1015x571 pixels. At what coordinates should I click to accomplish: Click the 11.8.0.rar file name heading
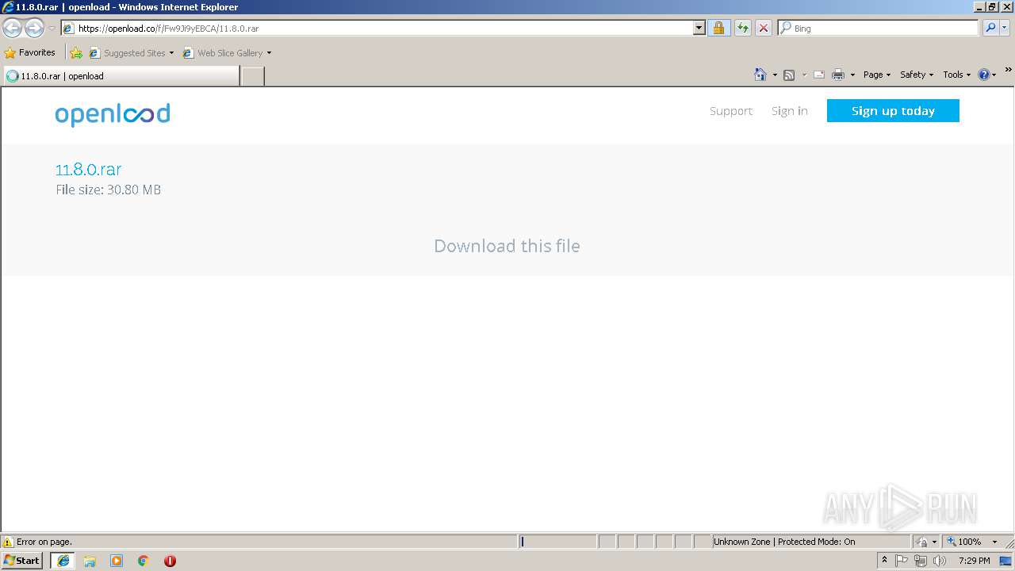coord(88,169)
